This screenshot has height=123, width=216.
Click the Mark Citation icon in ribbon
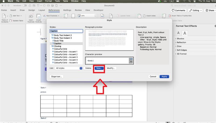(x=164, y=16)
